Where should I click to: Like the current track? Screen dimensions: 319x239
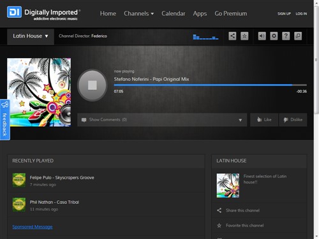pos(264,120)
